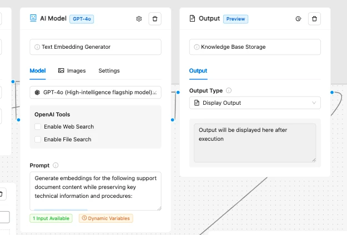Click the info icon beside Output Type

click(x=229, y=90)
